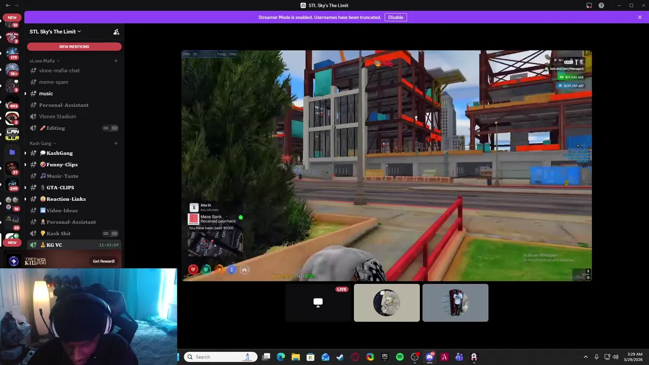Open Steam from the taskbar
Viewport: 649px width, 365px height.
pyautogui.click(x=340, y=357)
